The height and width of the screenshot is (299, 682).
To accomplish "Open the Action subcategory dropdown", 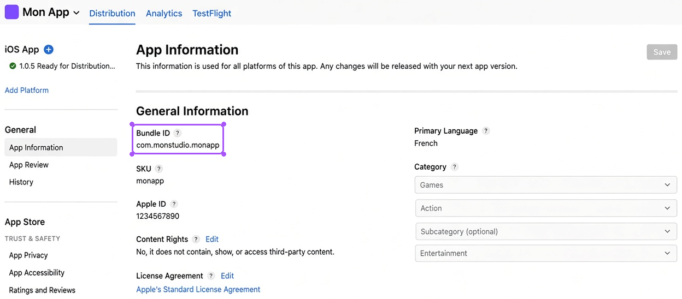I will (x=546, y=208).
